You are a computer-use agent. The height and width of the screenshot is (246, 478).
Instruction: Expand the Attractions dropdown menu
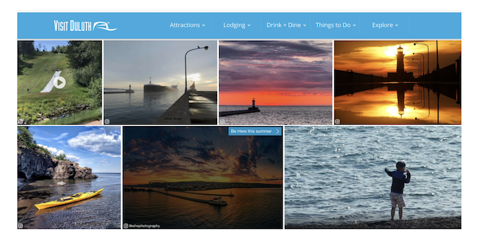187,25
